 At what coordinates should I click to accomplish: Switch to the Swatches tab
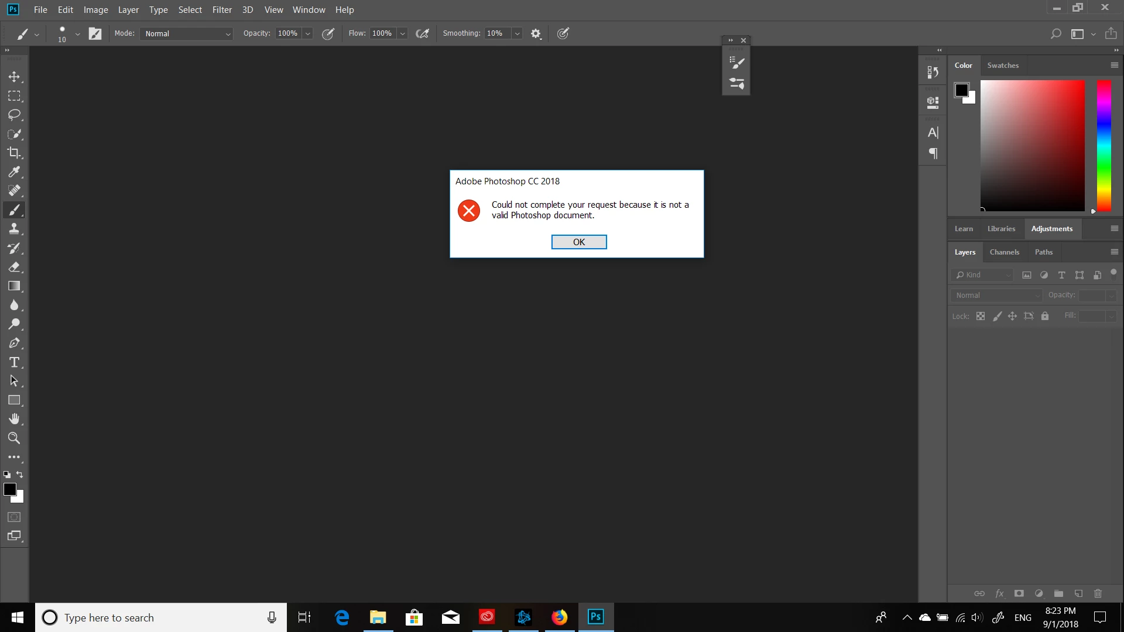coord(1002,66)
